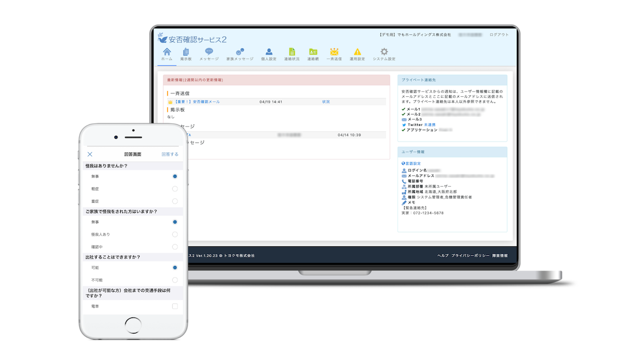This screenshot has width=641, height=361.
Task: Open the 連絡状況 green document icon
Action: pos(292,52)
